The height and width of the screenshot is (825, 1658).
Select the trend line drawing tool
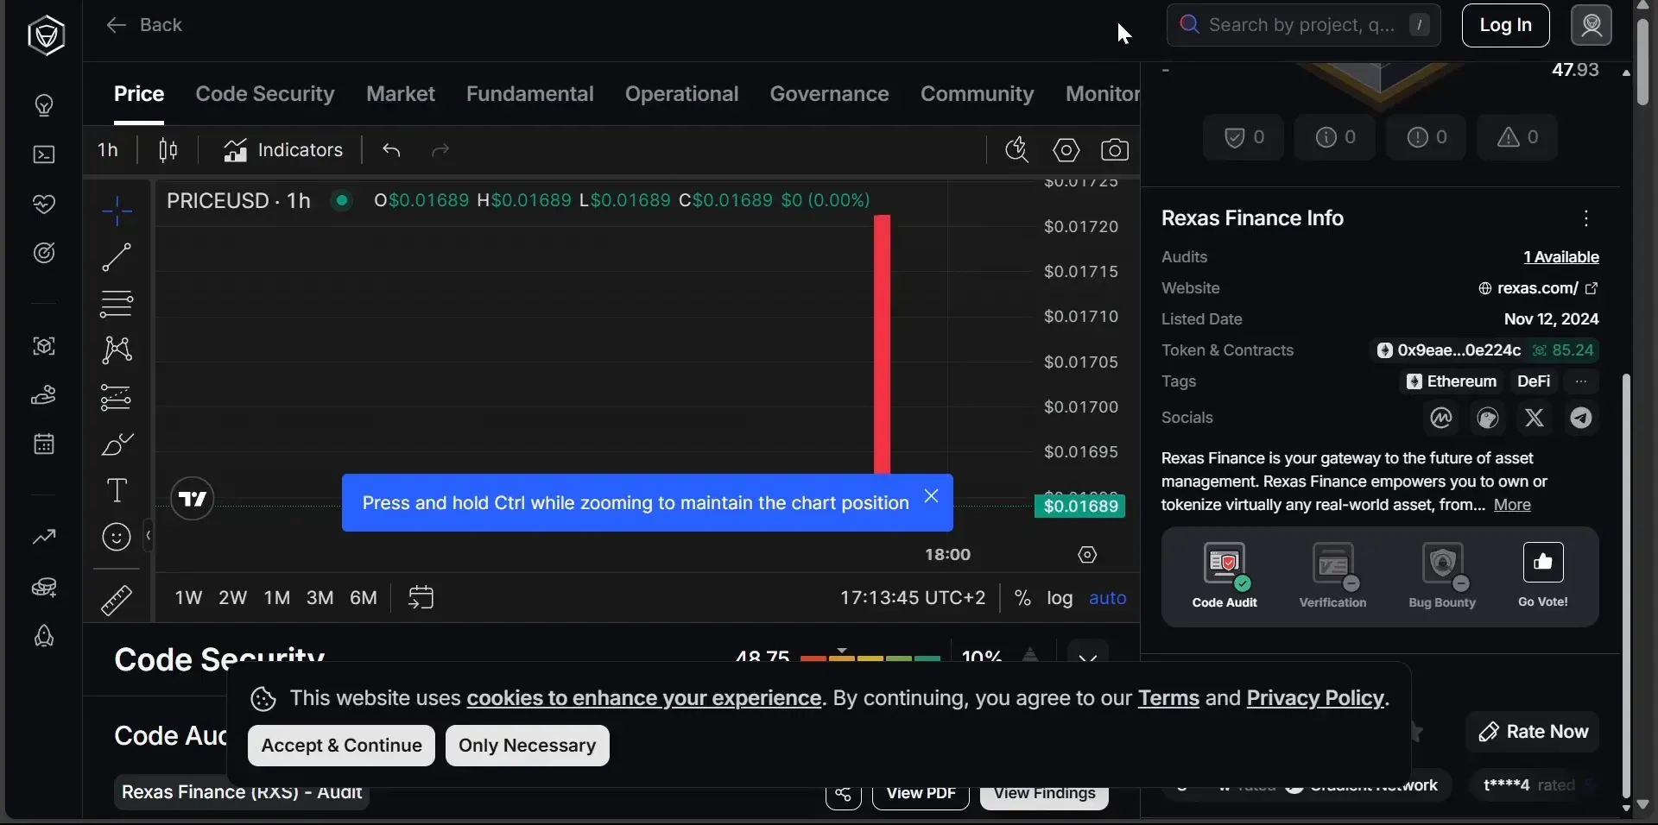coord(117,257)
